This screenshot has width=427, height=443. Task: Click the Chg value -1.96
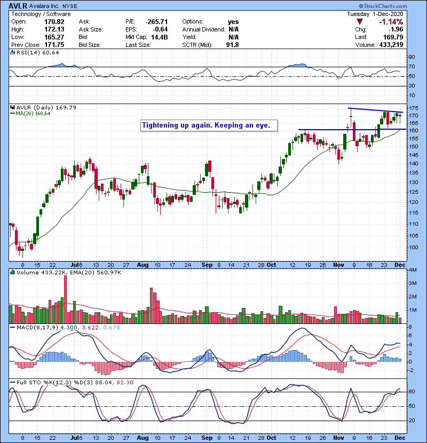click(396, 29)
